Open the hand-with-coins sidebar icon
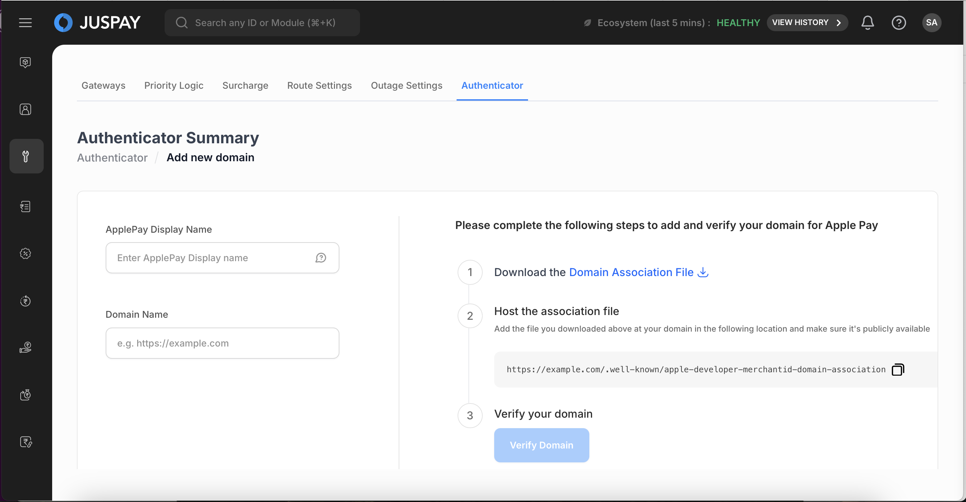Viewport: 966px width, 502px height. click(25, 348)
